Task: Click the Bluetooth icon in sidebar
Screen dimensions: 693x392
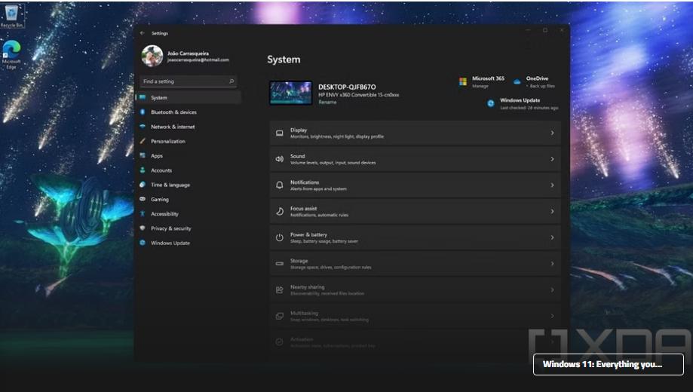Action: click(x=143, y=112)
